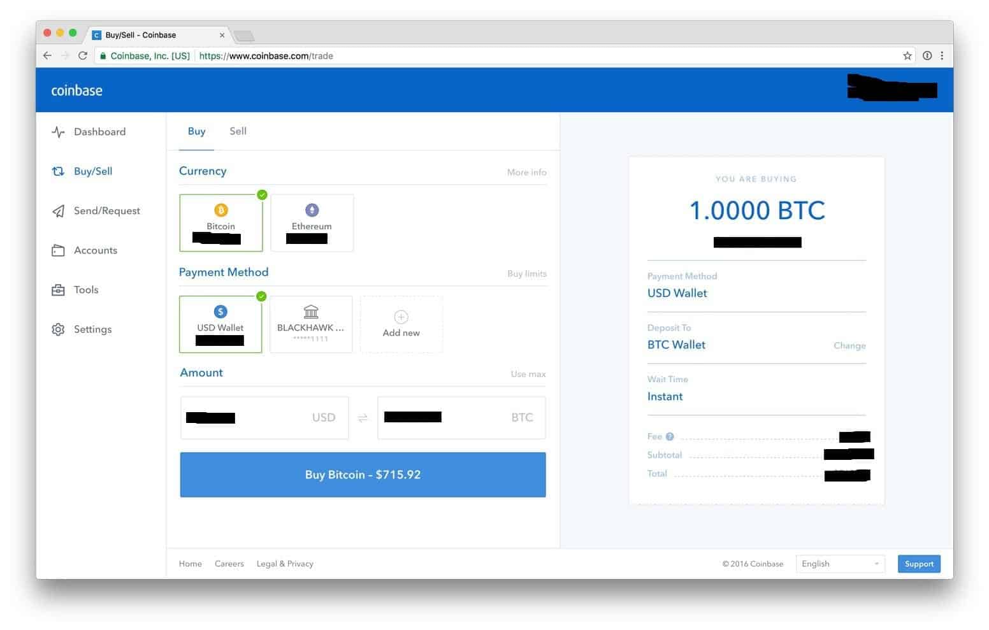Click the bank building icon for BLACKHAWK
This screenshot has width=989, height=630.
[311, 311]
